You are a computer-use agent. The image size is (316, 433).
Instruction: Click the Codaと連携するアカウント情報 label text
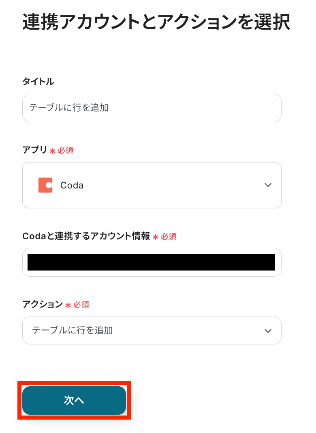pos(86,236)
